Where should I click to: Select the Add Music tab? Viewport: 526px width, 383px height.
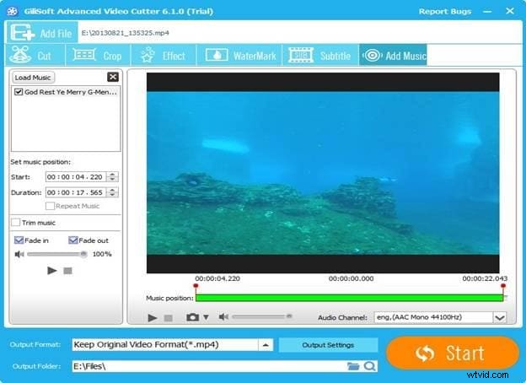click(393, 55)
